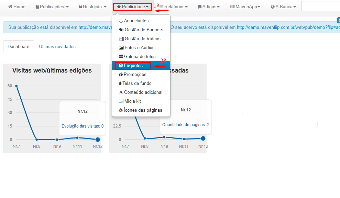Switch to Últimas novidades tab
Screen dimensions: 340x198
tap(57, 47)
